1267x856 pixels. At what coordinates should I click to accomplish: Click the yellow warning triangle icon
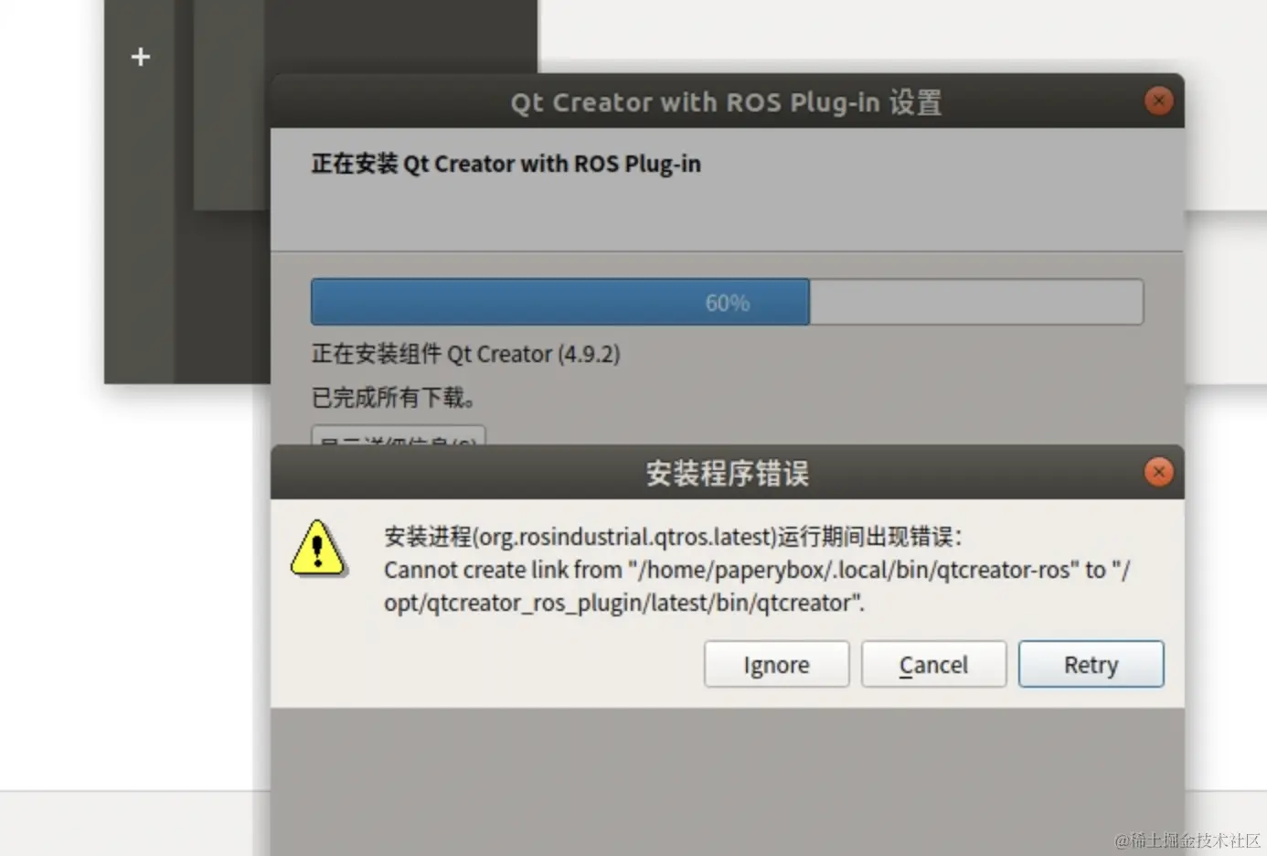[x=317, y=549]
